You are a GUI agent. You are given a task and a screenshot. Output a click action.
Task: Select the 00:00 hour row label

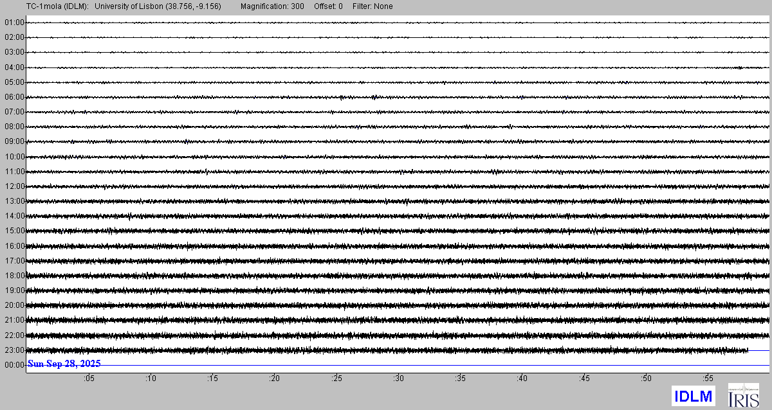[x=14, y=365]
